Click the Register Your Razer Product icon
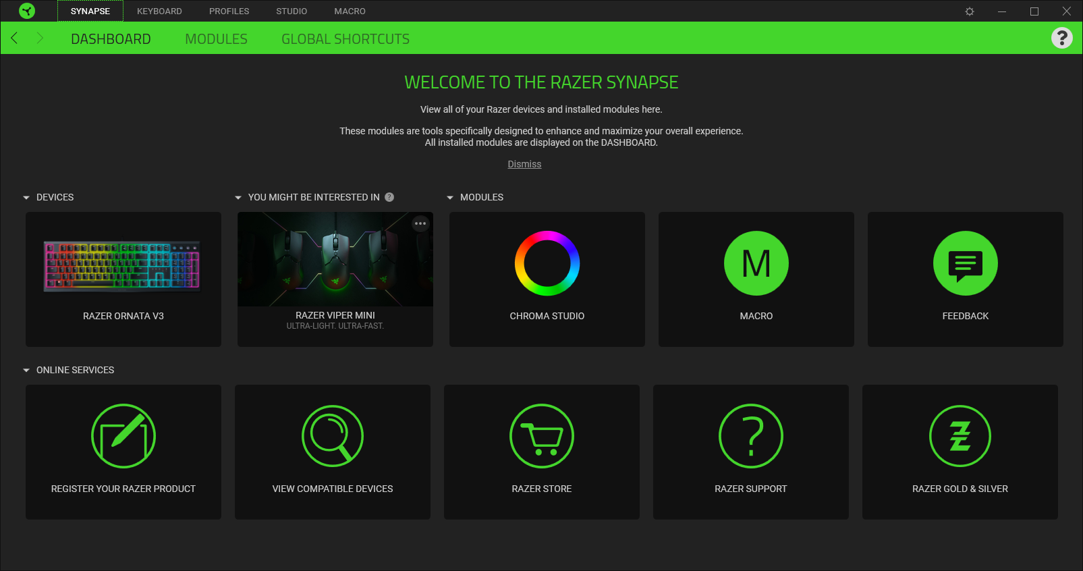The height and width of the screenshot is (571, 1083). [123, 436]
